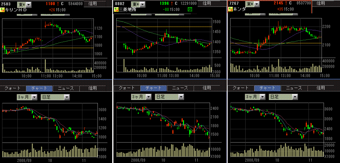Click the volume figure 12291000

[x=188, y=3]
